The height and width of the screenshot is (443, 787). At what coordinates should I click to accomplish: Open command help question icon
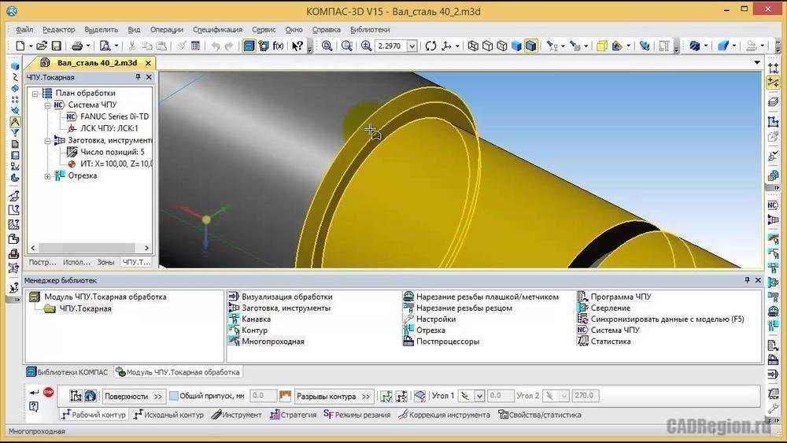click(x=34, y=406)
